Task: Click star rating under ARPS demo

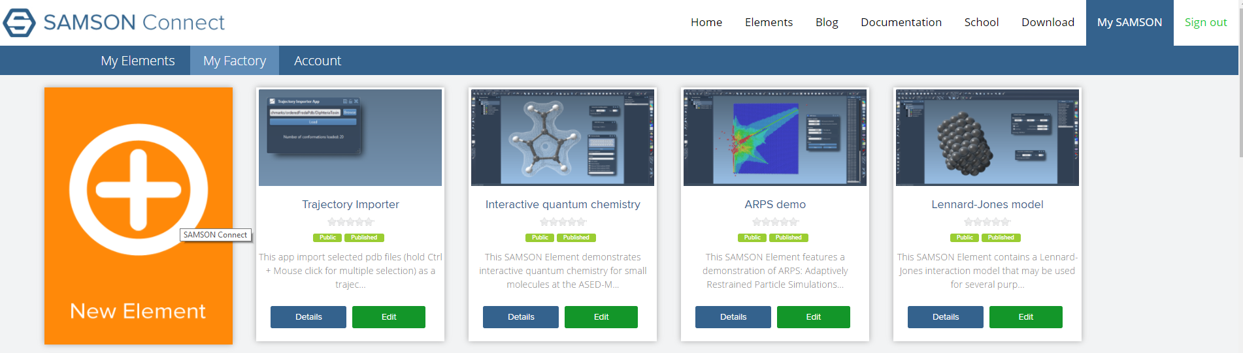Action: coord(774,222)
